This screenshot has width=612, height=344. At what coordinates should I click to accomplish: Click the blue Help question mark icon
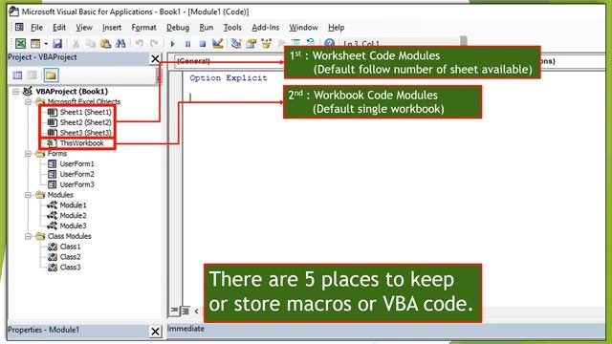coord(329,43)
